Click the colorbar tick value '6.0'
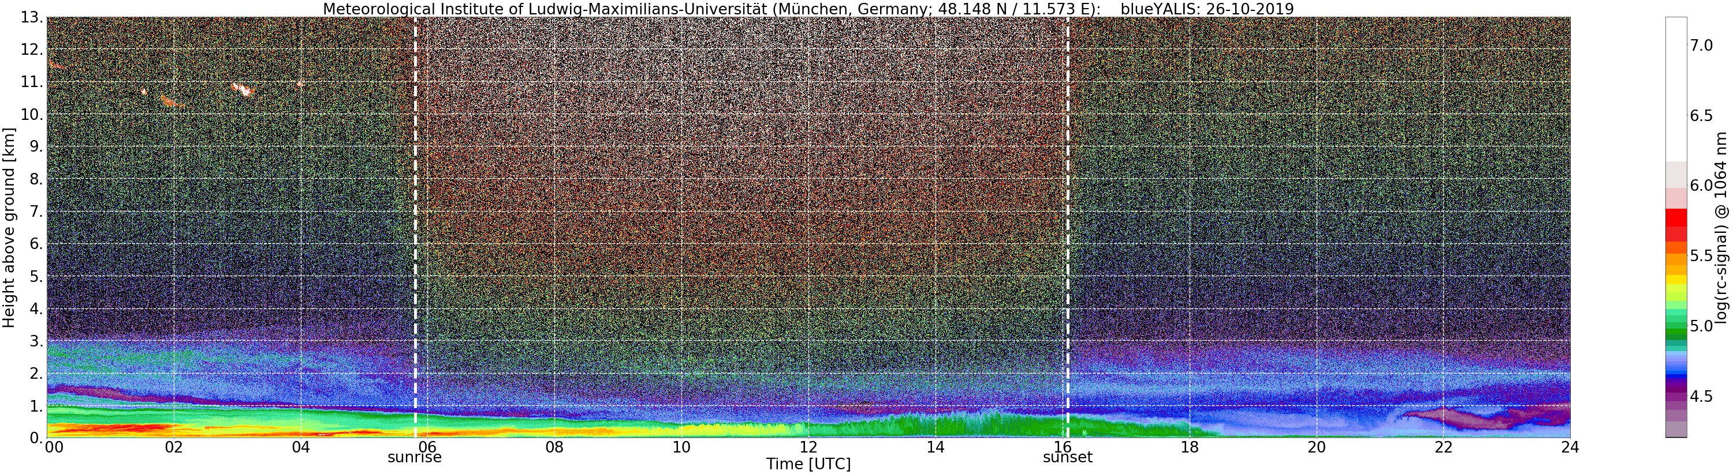 click(1701, 186)
